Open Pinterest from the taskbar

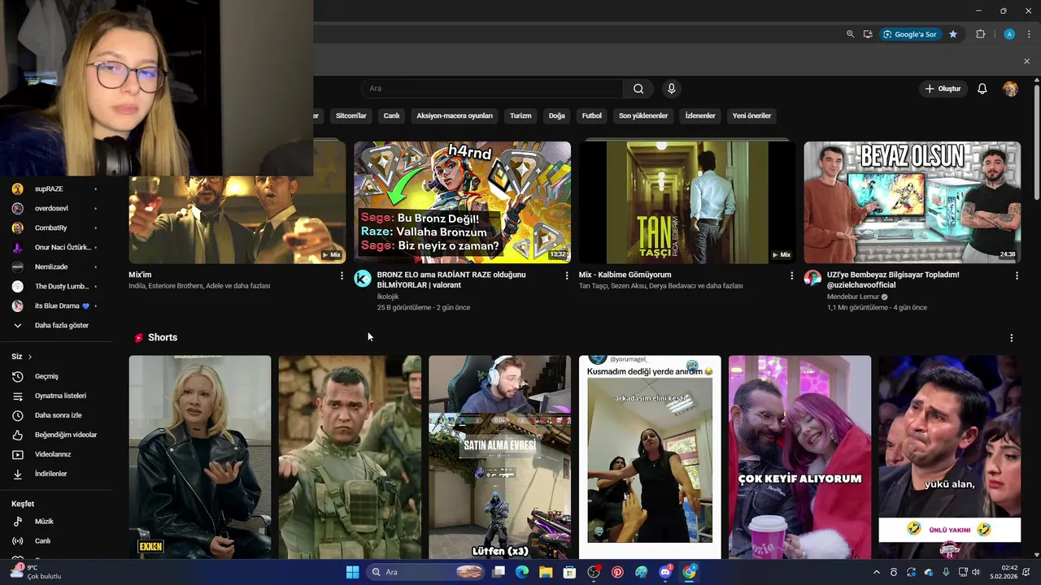click(617, 572)
